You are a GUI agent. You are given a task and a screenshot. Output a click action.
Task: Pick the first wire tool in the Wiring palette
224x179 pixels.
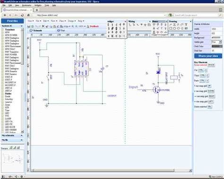130,25
